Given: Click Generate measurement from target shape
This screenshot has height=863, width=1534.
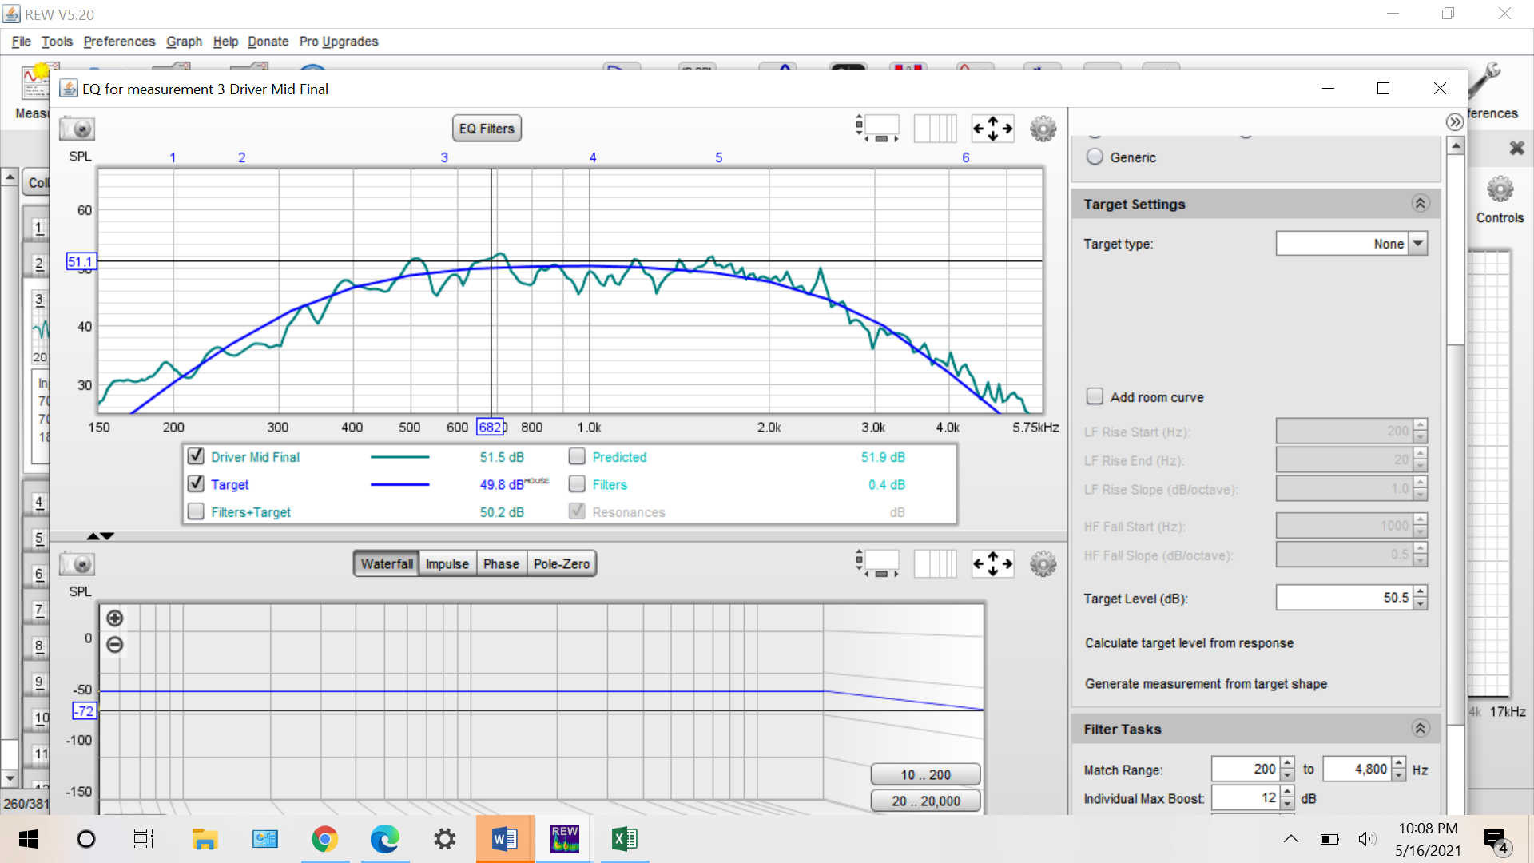Looking at the screenshot, I should pos(1206,684).
